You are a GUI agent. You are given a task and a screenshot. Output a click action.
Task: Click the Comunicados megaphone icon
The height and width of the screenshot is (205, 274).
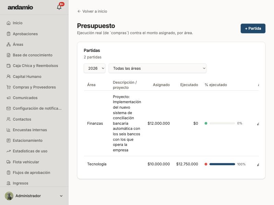9,98
